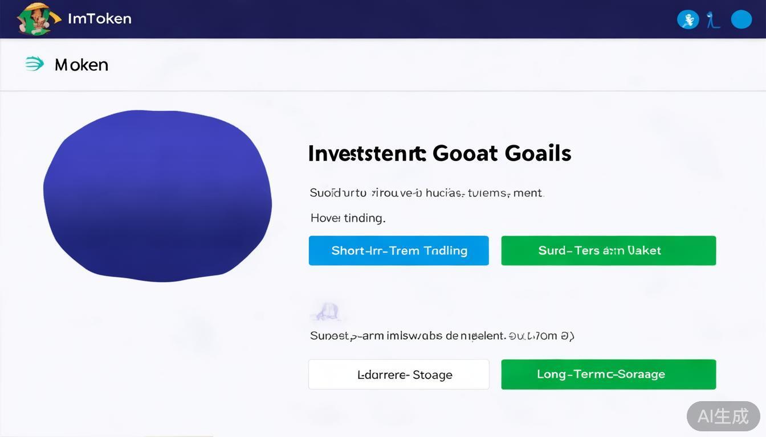This screenshot has height=437, width=766.
Task: Click the AI生成 badge
Action: (723, 416)
